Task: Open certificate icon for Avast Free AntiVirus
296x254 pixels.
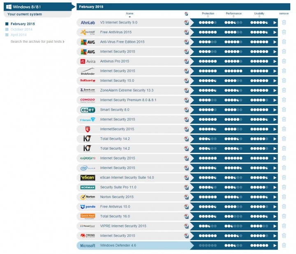Action: [186, 32]
